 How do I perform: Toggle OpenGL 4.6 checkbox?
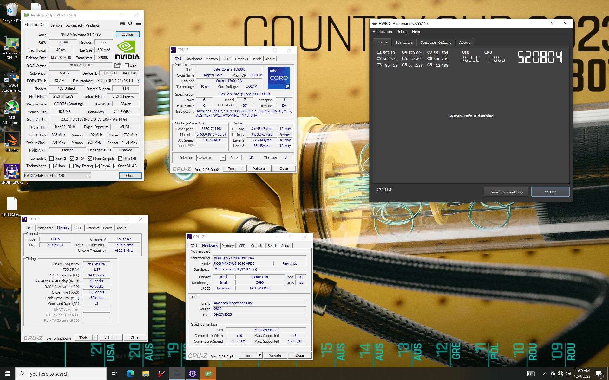(115, 166)
